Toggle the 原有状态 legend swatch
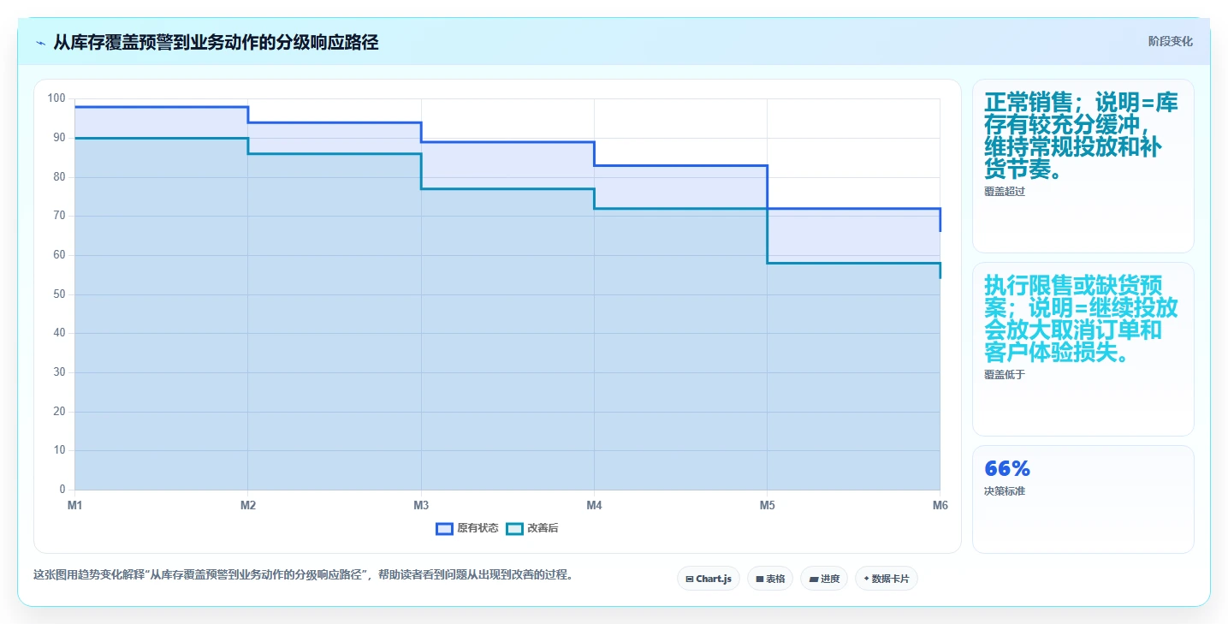This screenshot has height=624, width=1228. coord(444,529)
